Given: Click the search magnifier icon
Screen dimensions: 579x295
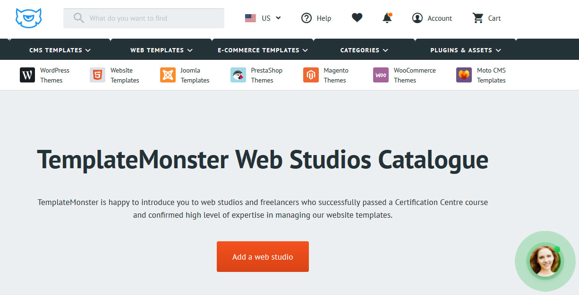Looking at the screenshot, I should tap(79, 18).
